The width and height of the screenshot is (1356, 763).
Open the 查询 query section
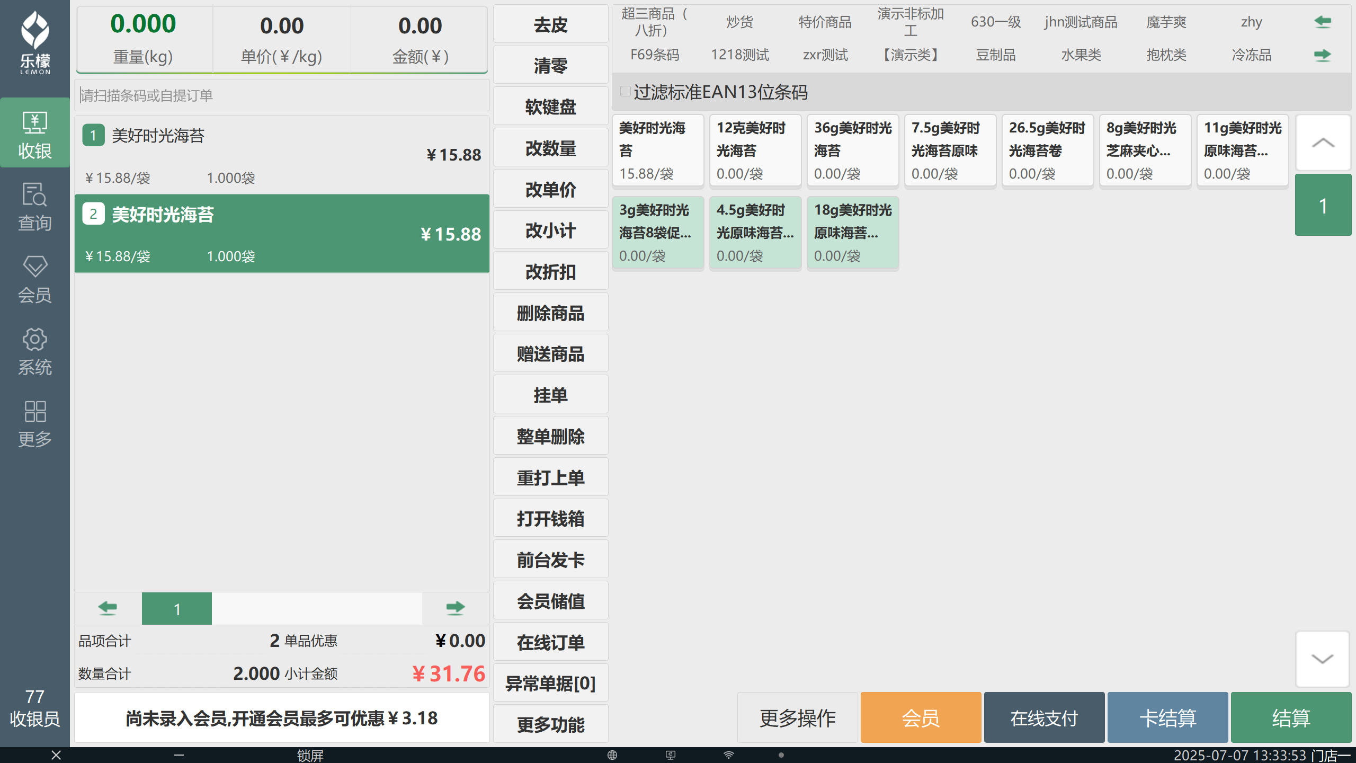coord(35,207)
